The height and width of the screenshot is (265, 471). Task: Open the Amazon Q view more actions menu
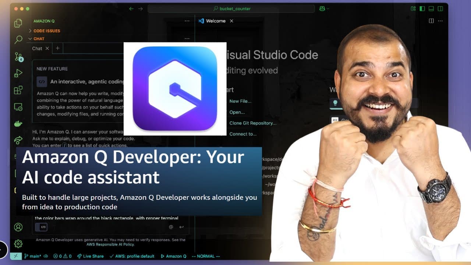tap(187, 21)
